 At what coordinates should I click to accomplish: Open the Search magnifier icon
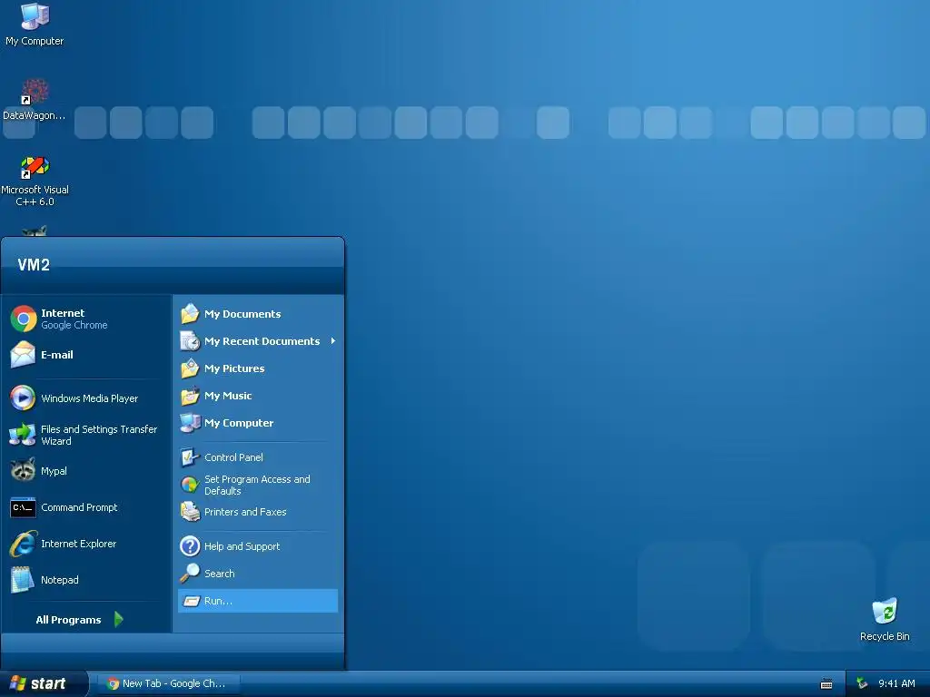[190, 574]
